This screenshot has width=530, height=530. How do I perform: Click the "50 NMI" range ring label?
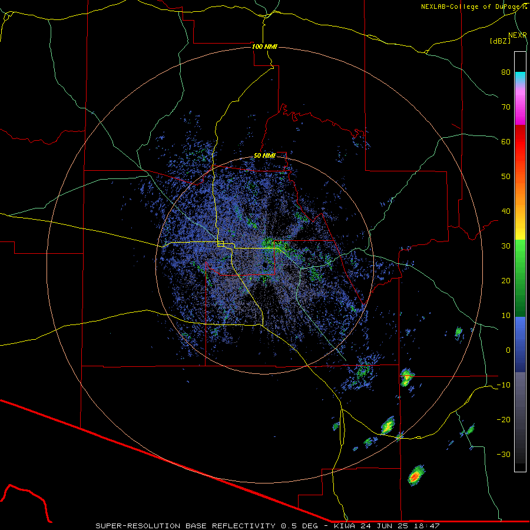point(264,155)
